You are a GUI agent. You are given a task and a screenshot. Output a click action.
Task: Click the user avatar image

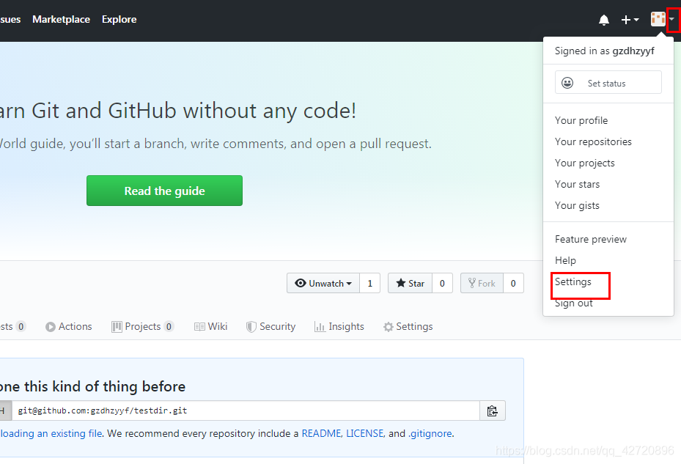(658, 19)
